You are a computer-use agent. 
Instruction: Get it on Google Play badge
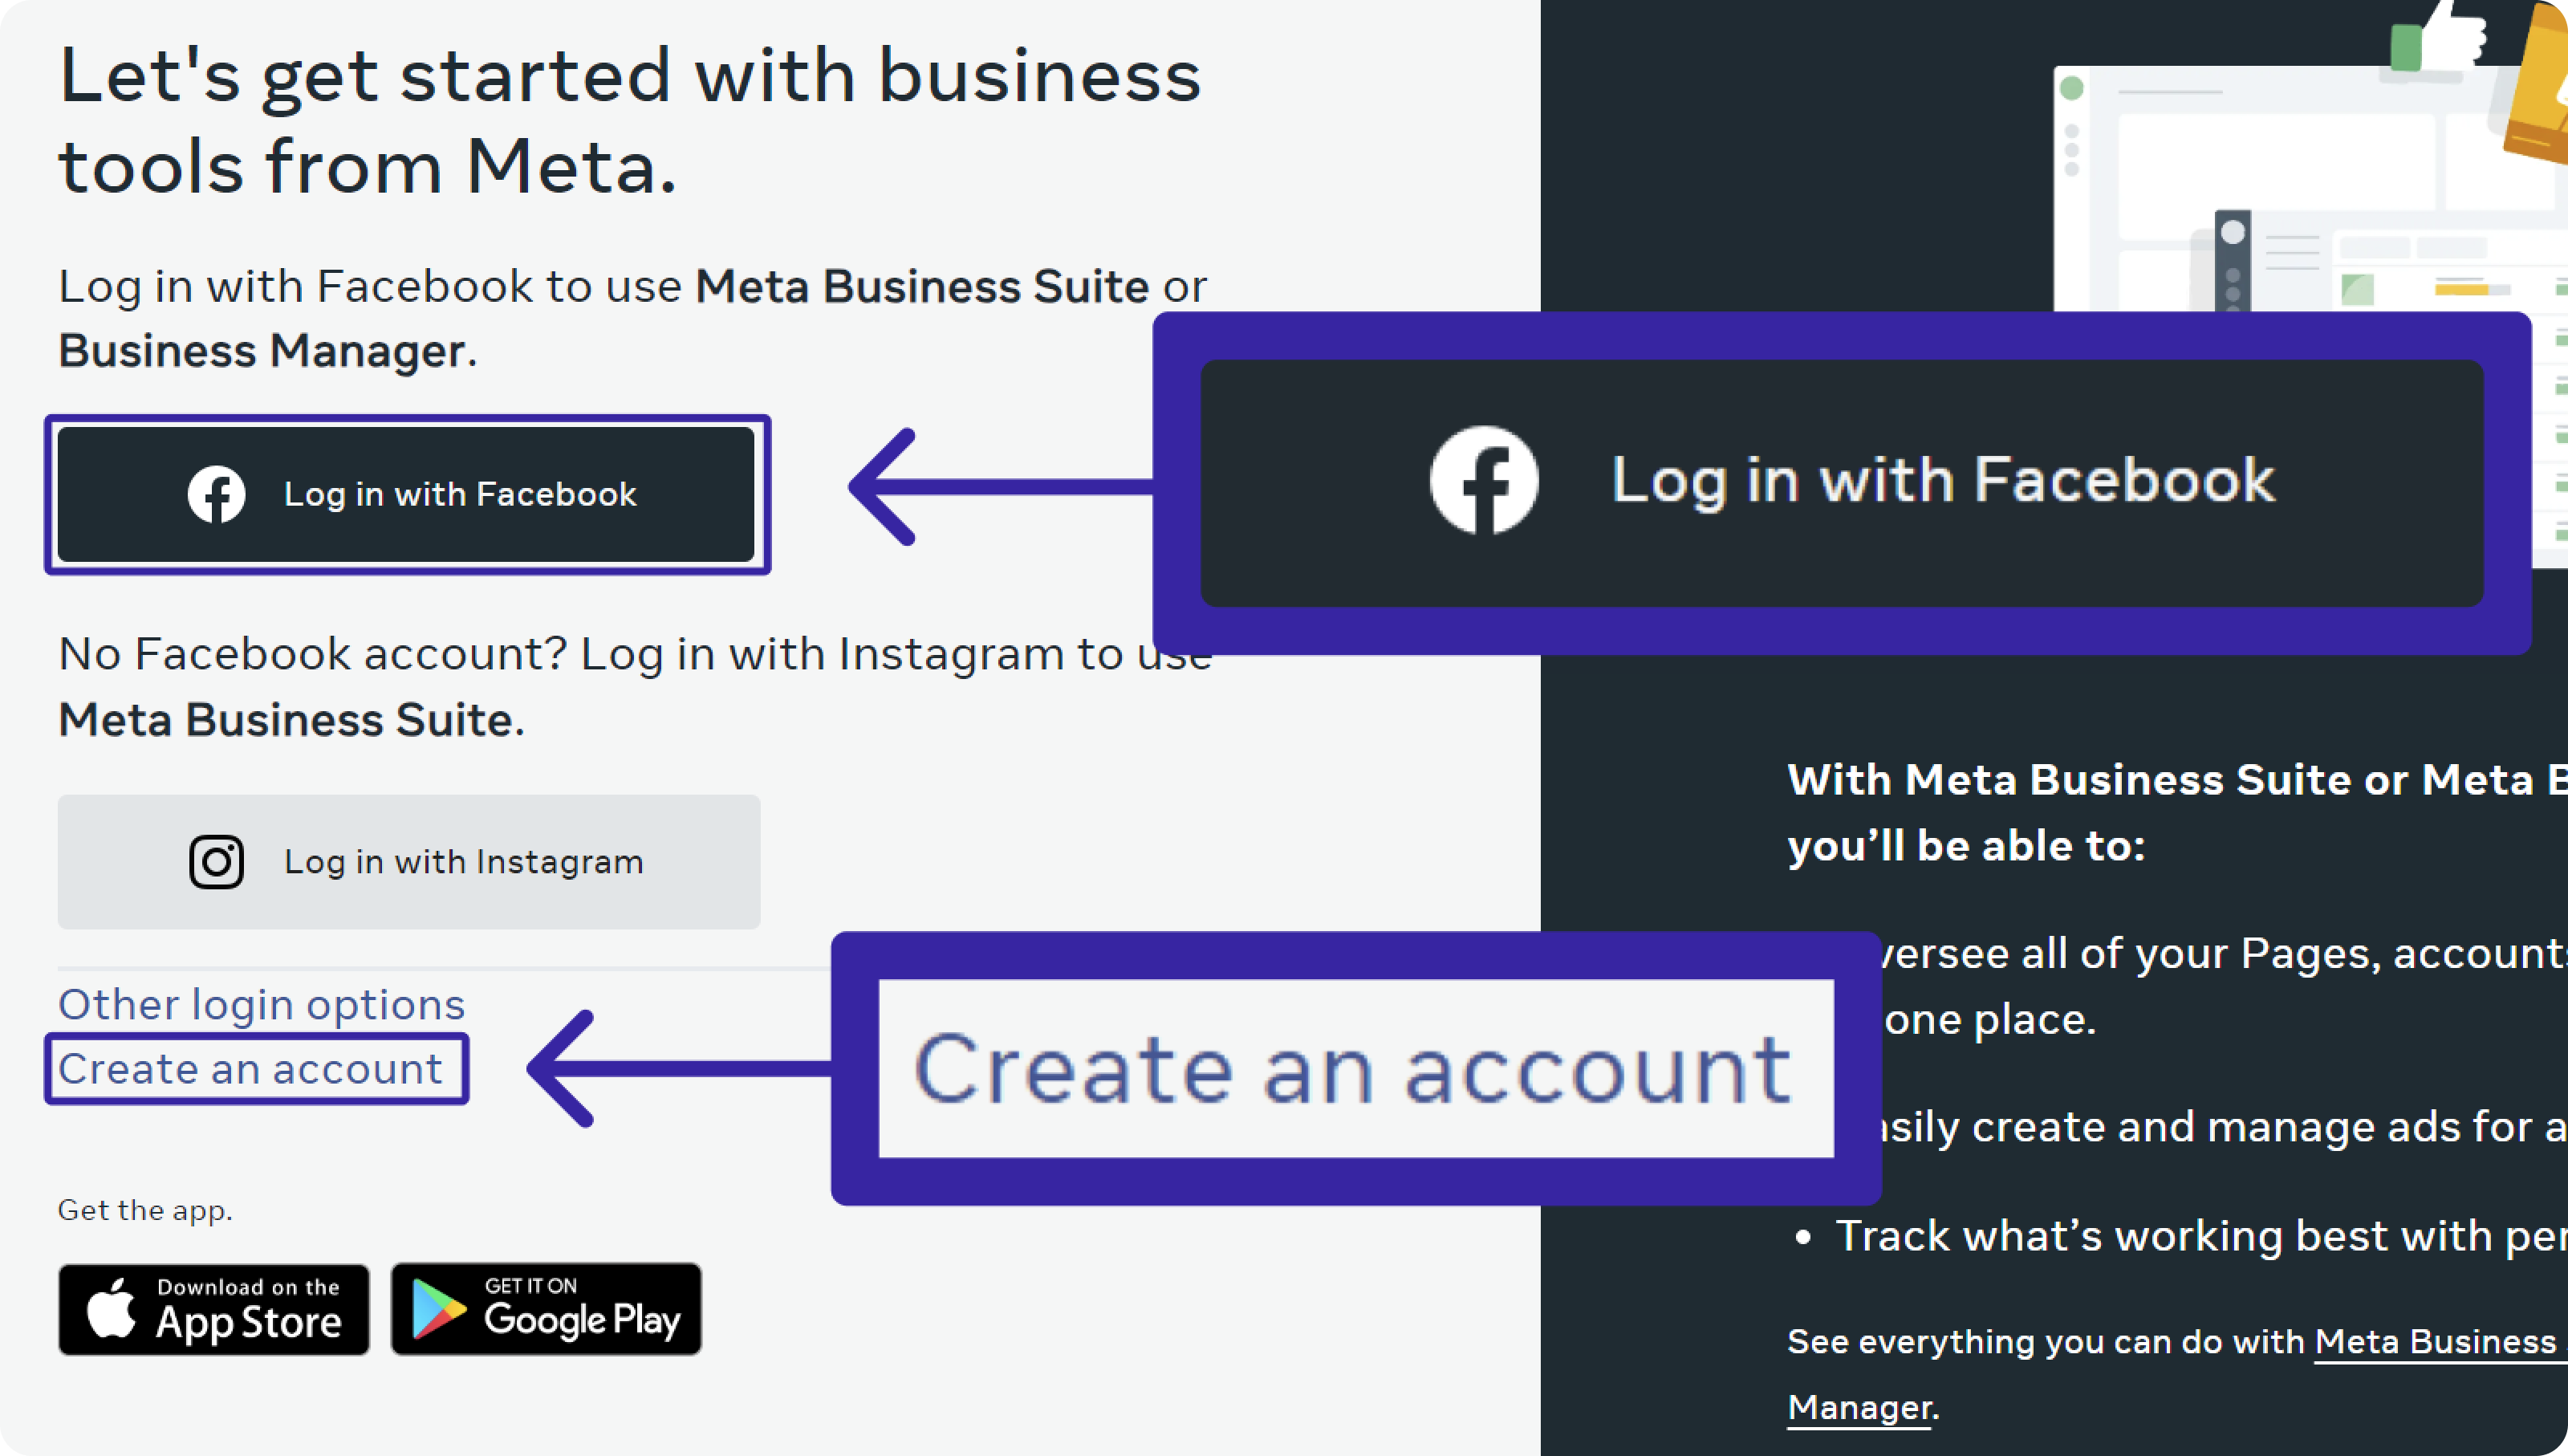tap(546, 1309)
